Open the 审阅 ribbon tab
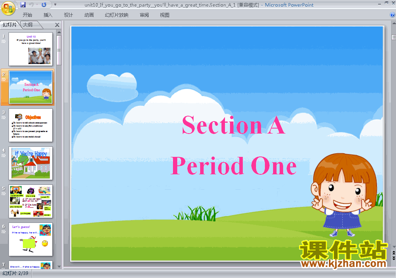This screenshot has width=396, height=278. [144, 15]
